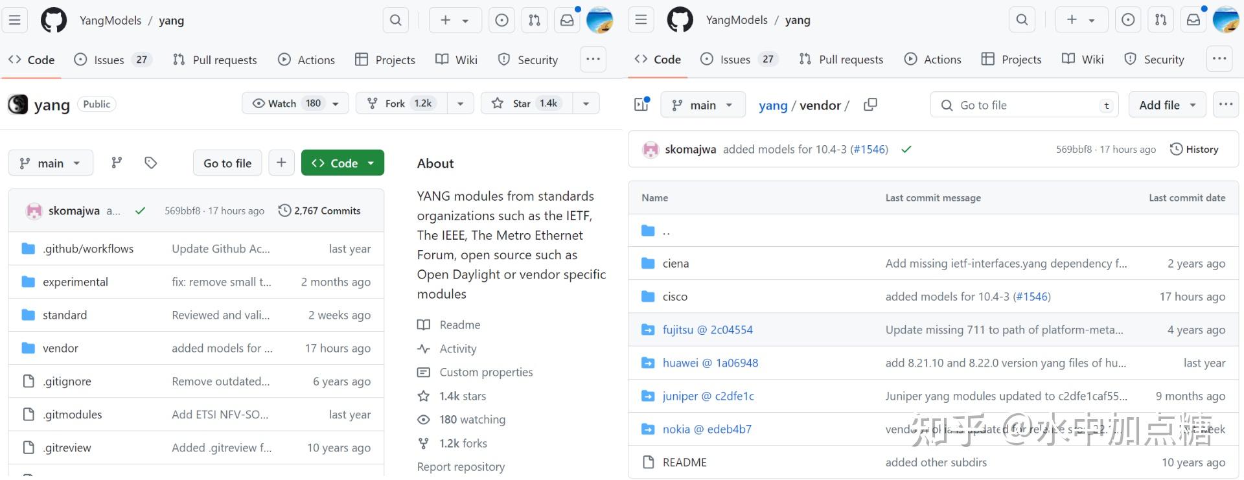Open notifications inbox in right page
The height and width of the screenshot is (480, 1244).
tap(1193, 20)
